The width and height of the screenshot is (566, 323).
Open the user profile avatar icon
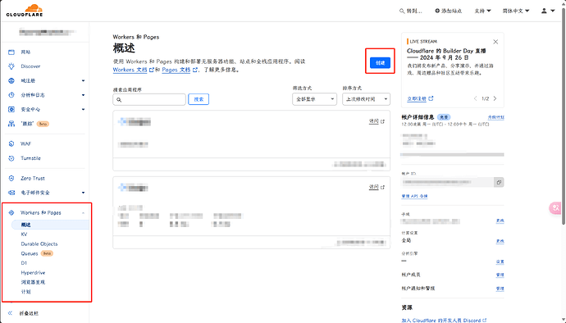pyautogui.click(x=544, y=11)
